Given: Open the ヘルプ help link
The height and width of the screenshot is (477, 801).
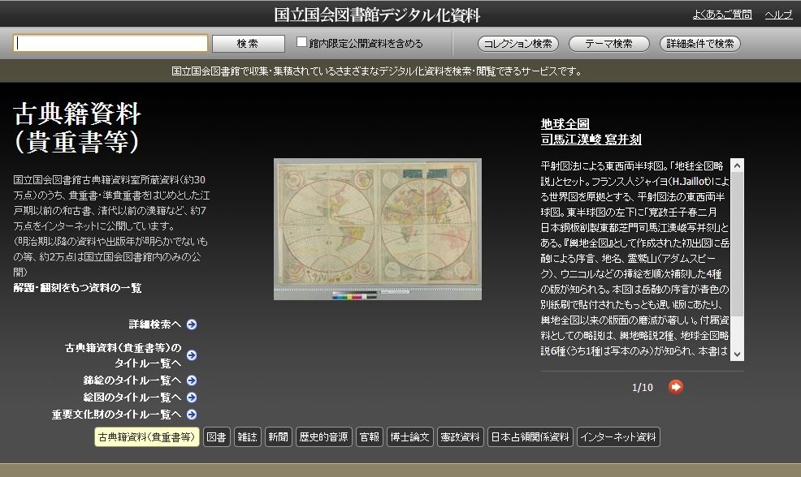Looking at the screenshot, I should tap(778, 15).
